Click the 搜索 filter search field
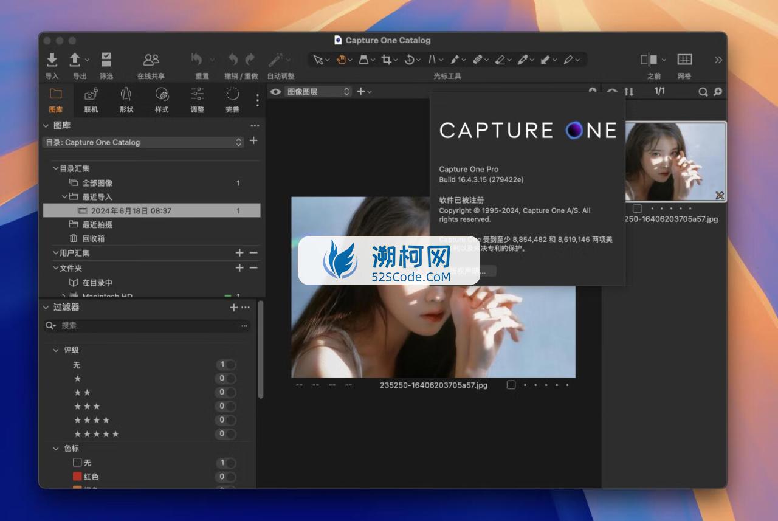 click(148, 326)
